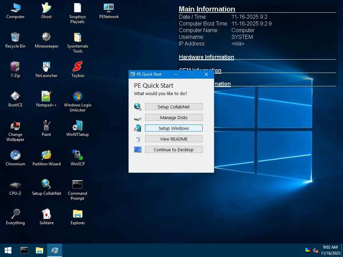
Task: Open the Sysinternals Tools folder icon
Action: click(x=77, y=42)
